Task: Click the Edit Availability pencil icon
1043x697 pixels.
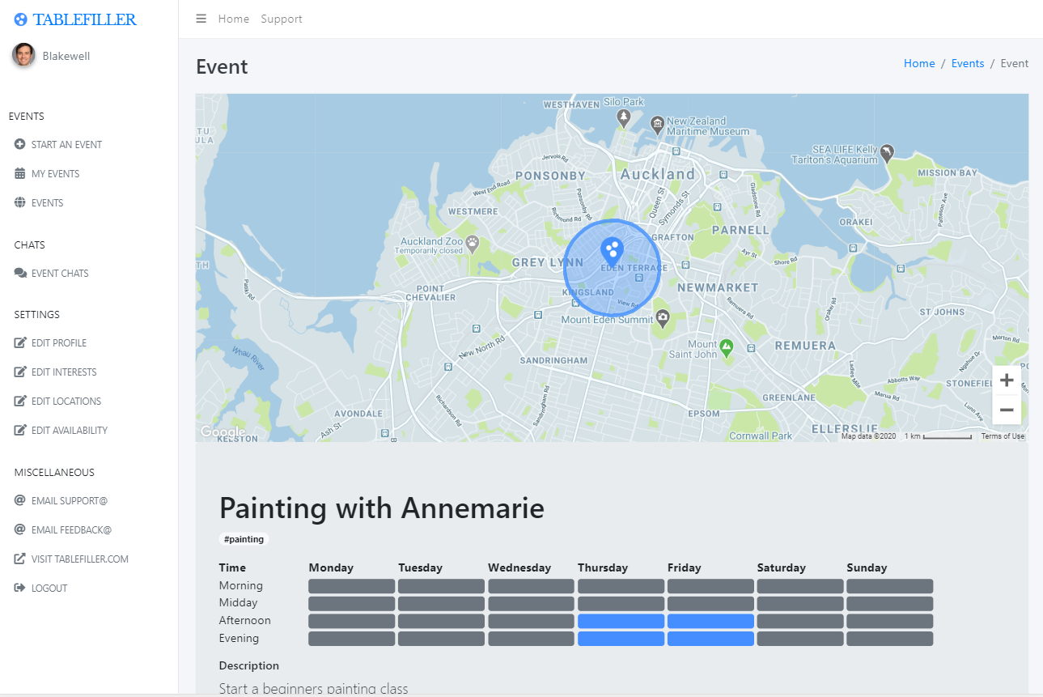Action: tap(20, 430)
